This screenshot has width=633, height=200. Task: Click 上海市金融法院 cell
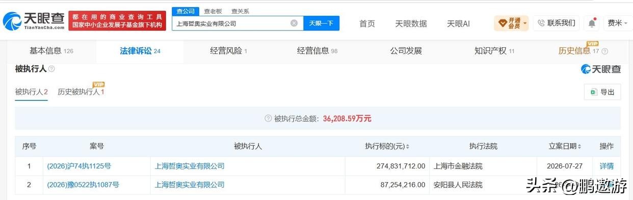(458, 166)
